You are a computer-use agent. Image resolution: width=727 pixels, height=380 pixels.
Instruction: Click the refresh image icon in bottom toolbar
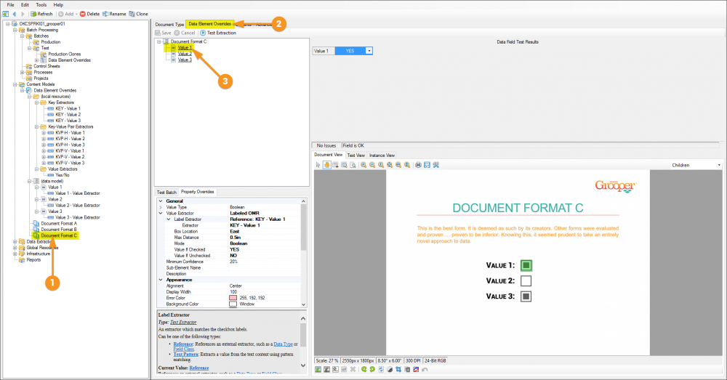pyautogui.click(x=381, y=369)
